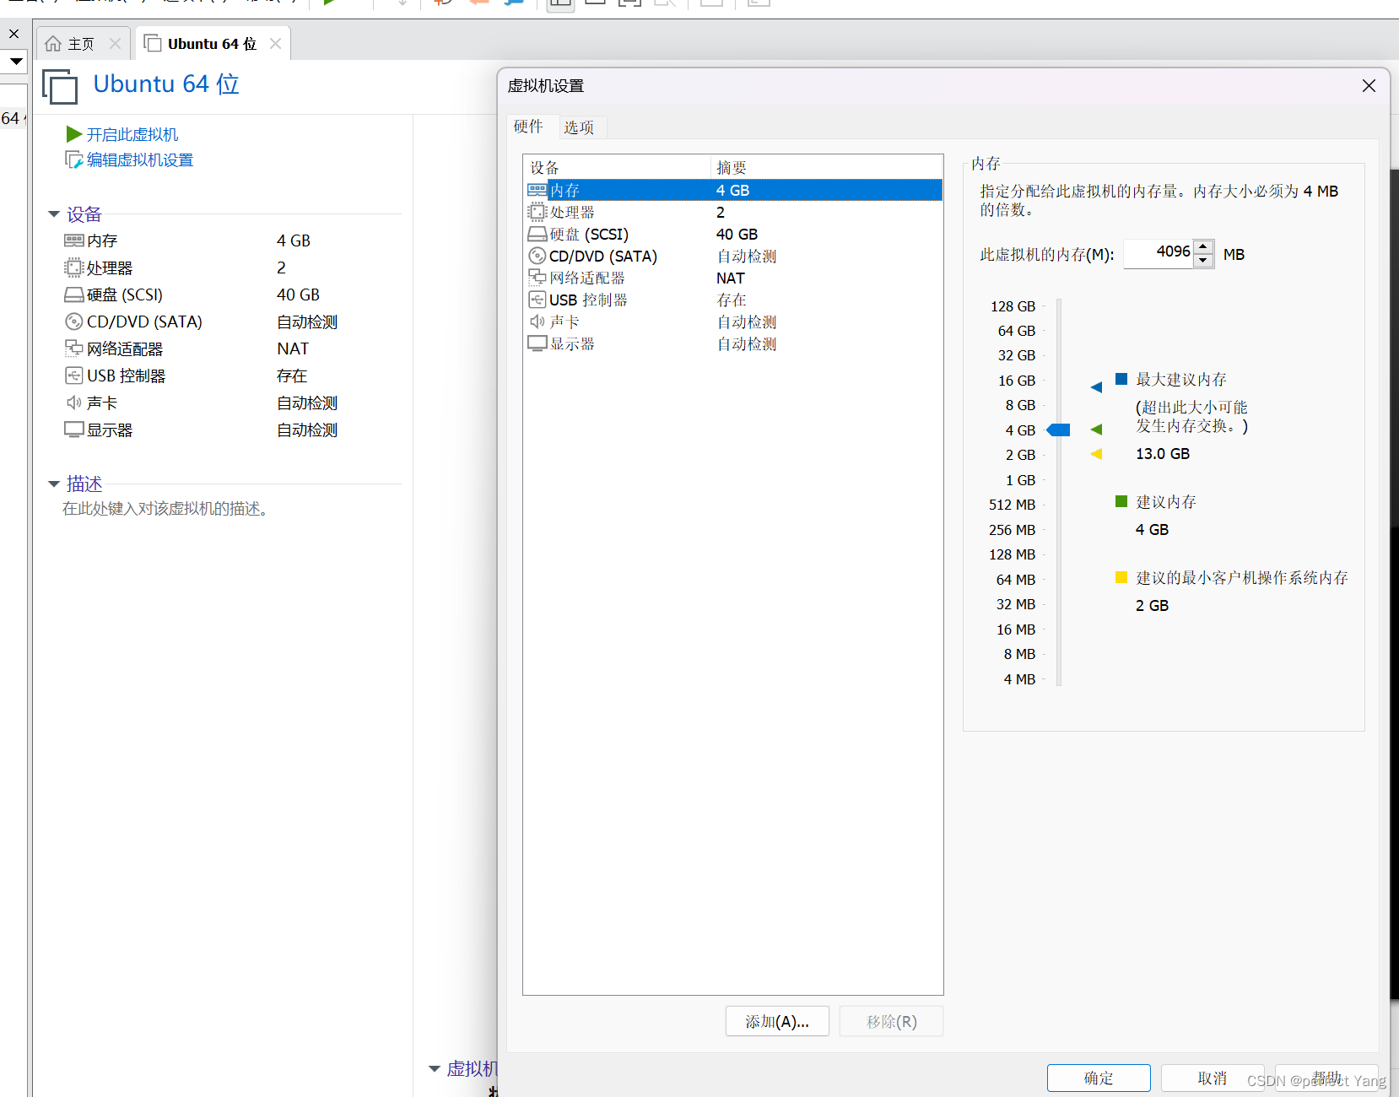This screenshot has width=1399, height=1097.
Task: Click CD/DVD icon in settings dialog list
Action: tap(537, 257)
